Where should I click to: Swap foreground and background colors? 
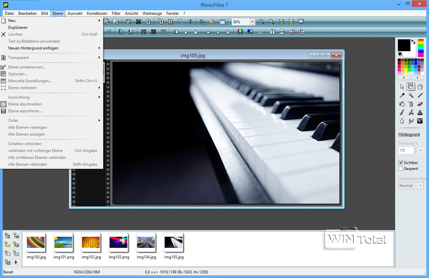click(413, 42)
